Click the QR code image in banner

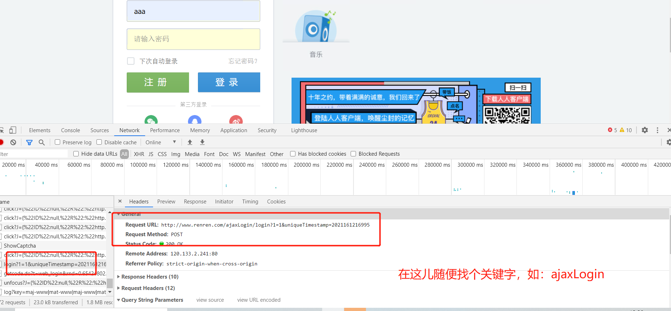click(507, 115)
